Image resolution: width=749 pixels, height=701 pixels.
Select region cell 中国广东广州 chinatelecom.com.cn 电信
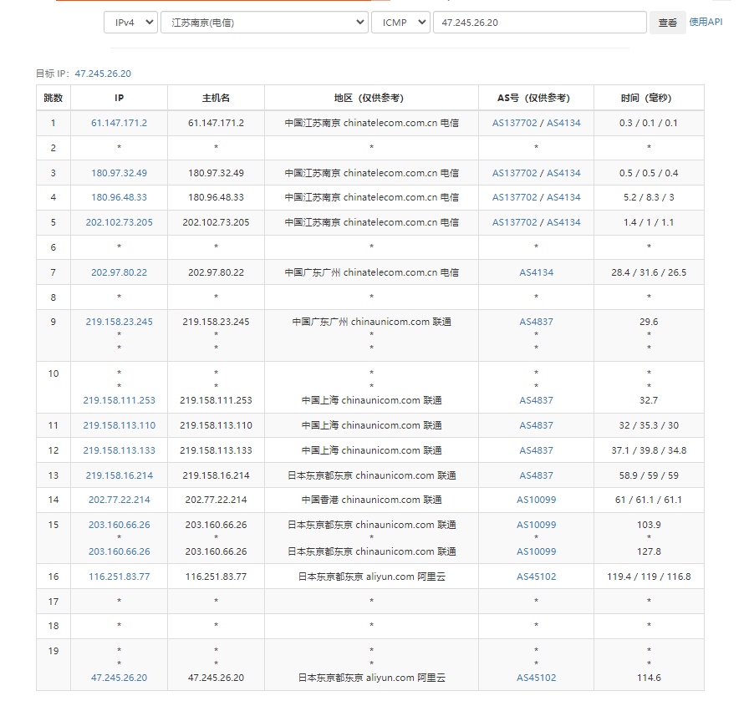coord(371,272)
